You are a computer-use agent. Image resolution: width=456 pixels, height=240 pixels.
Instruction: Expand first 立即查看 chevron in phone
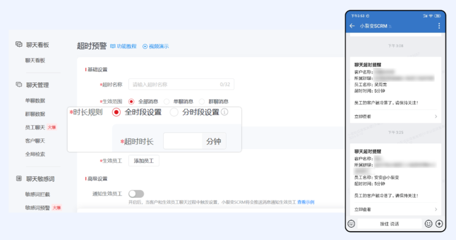436,116
